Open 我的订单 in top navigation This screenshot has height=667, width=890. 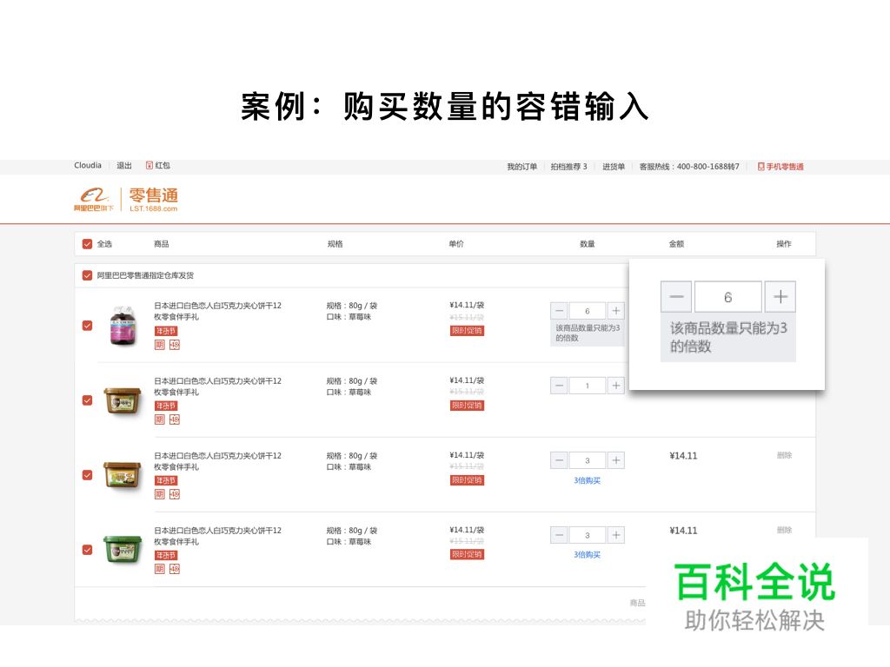click(521, 167)
